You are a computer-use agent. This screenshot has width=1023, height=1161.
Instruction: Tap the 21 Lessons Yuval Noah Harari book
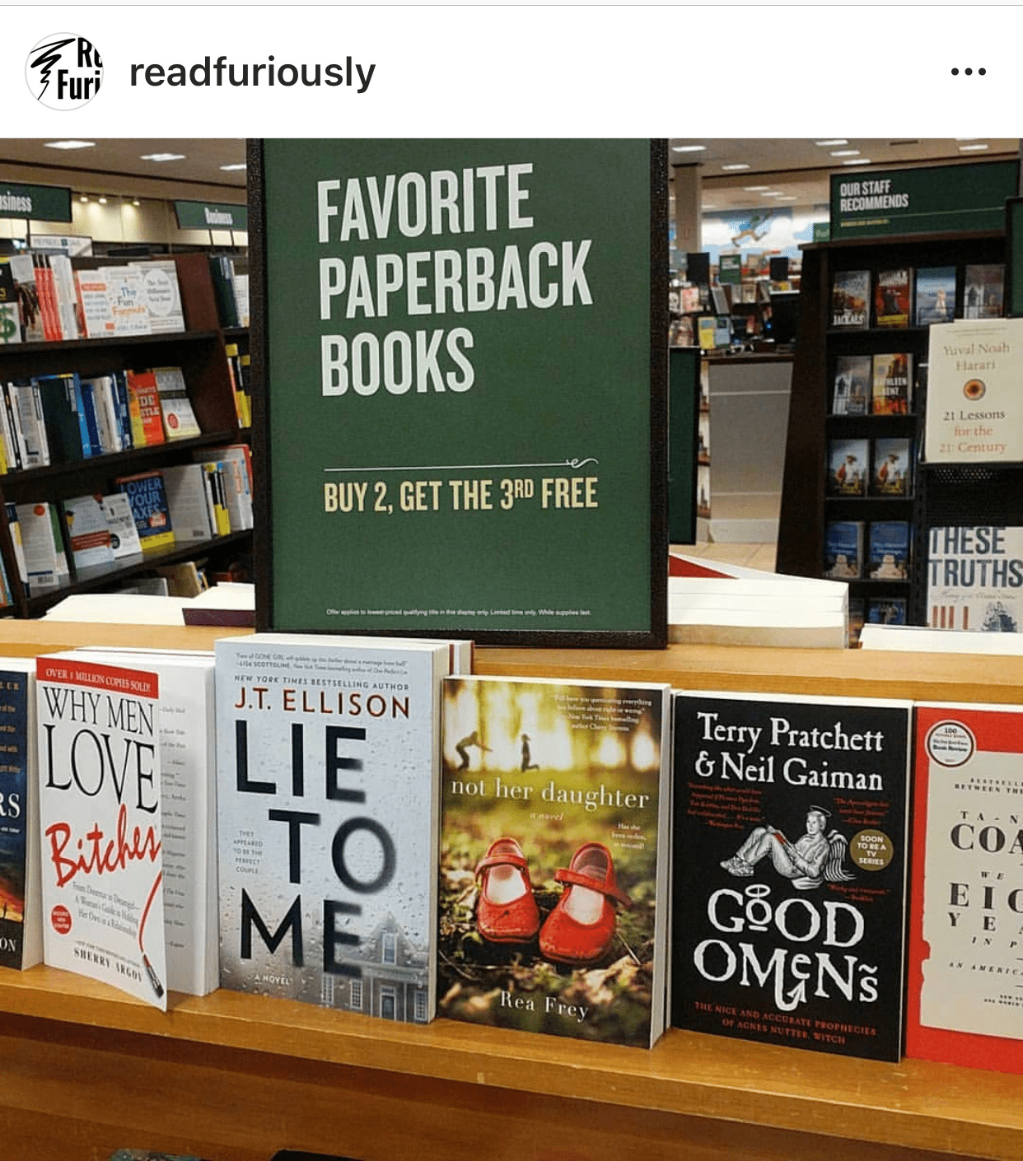974,391
